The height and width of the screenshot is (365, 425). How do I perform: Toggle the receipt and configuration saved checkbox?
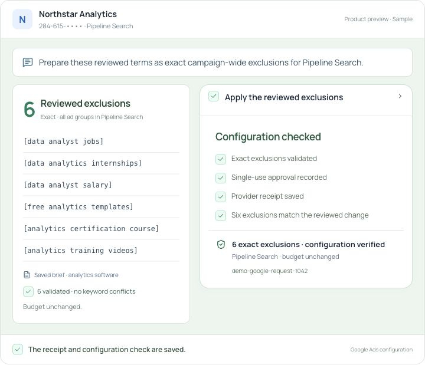(18, 349)
